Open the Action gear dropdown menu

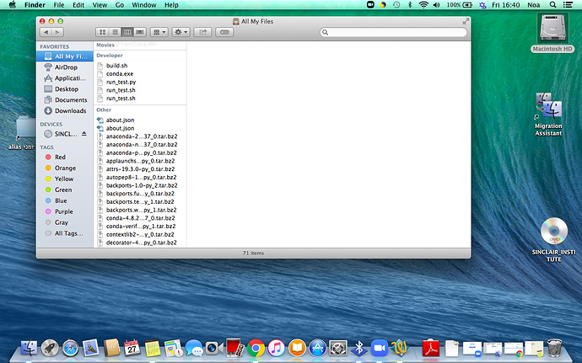point(181,32)
